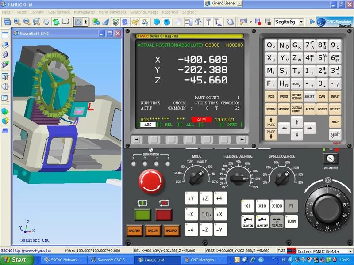Click the Windows Start button
The height and width of the screenshot is (265, 354).
16,260
